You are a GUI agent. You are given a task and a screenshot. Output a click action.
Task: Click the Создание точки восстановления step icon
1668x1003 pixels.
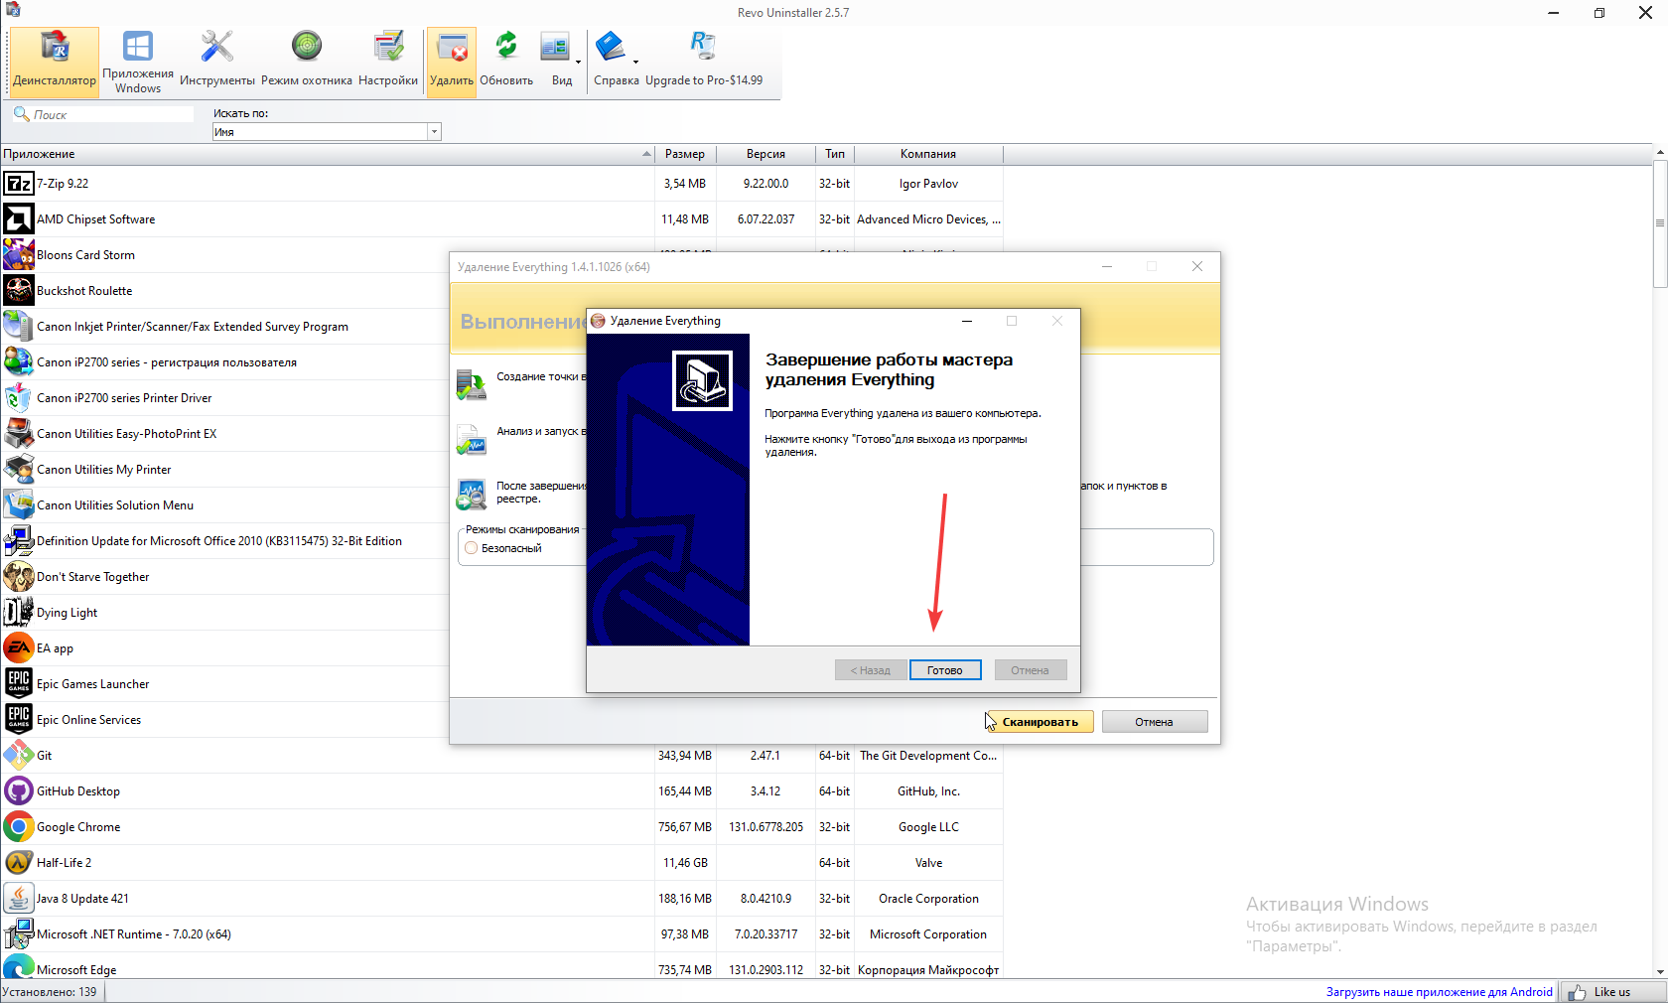(x=472, y=384)
